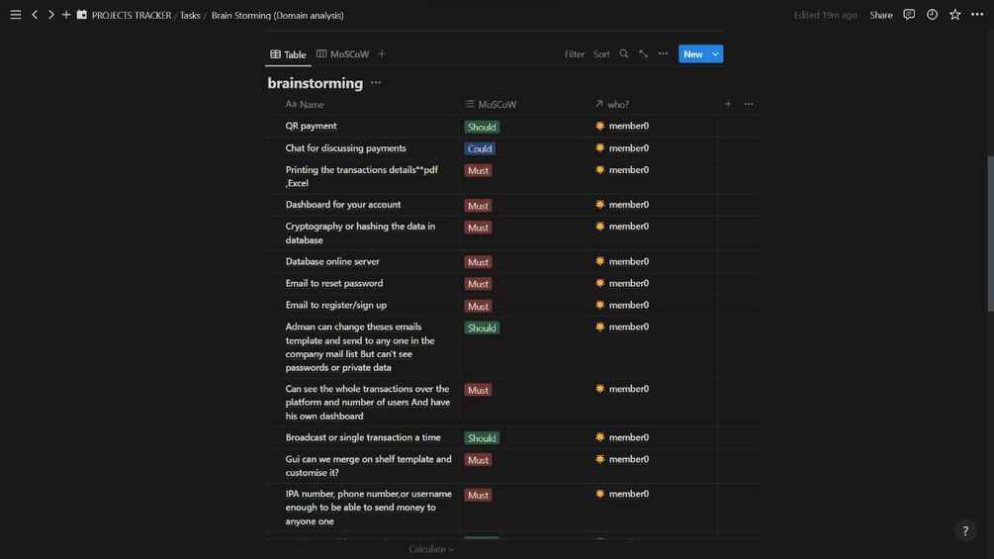Viewport: 994px width, 559px height.
Task: Add a new database view
Action: pyautogui.click(x=382, y=54)
